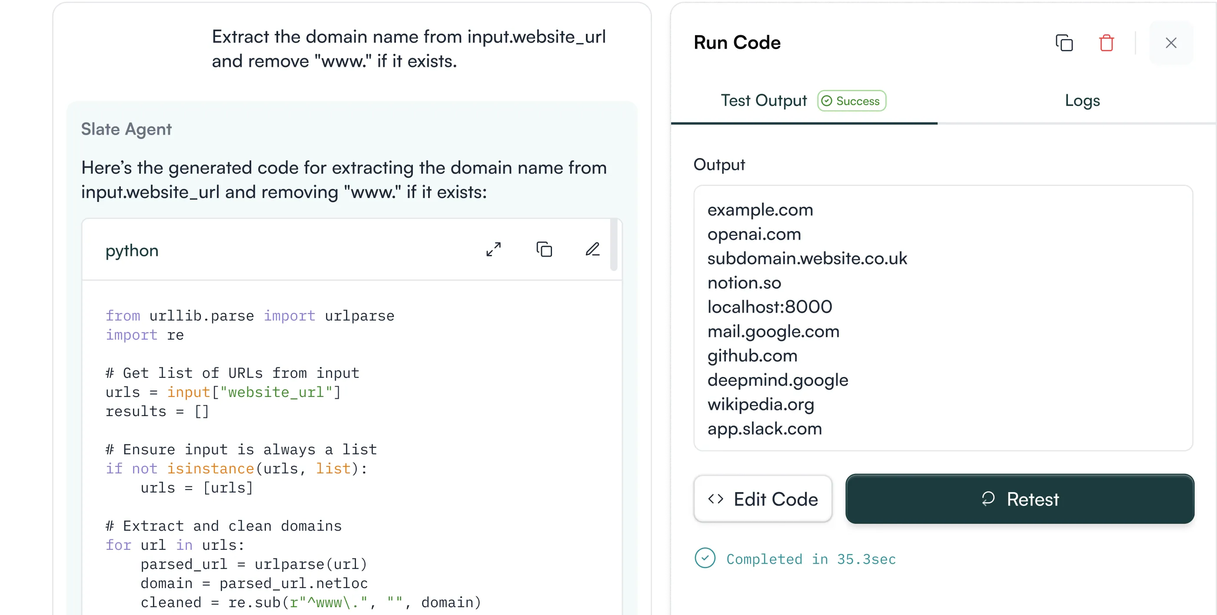Select the domain example.com in output

(x=760, y=210)
